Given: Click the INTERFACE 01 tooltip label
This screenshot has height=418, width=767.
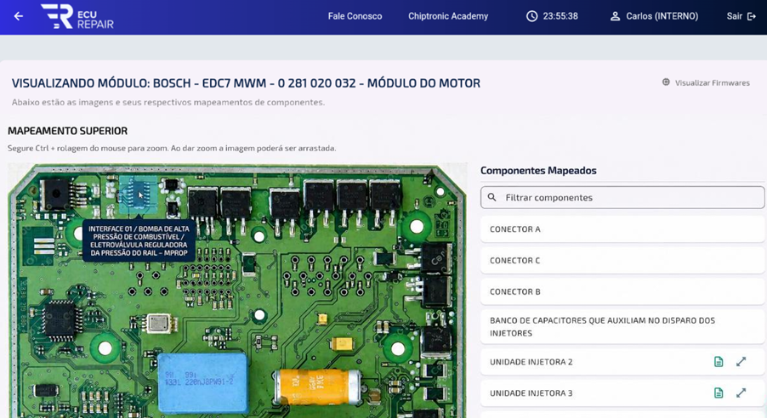Looking at the screenshot, I should pyautogui.click(x=139, y=240).
